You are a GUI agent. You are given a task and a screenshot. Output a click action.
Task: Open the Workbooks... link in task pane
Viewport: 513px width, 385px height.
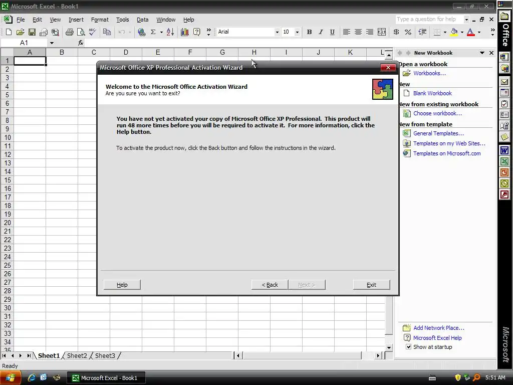429,73
